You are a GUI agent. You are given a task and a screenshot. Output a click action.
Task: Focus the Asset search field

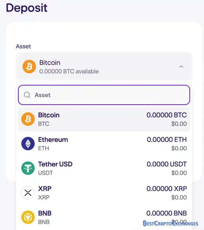point(104,95)
